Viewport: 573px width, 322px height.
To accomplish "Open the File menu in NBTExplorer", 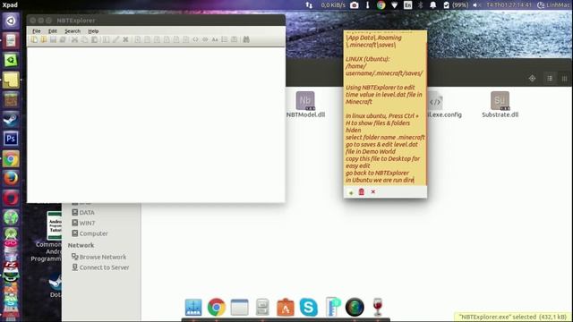I will click(37, 31).
